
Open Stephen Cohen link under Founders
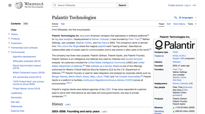pyautogui.click(x=179, y=77)
